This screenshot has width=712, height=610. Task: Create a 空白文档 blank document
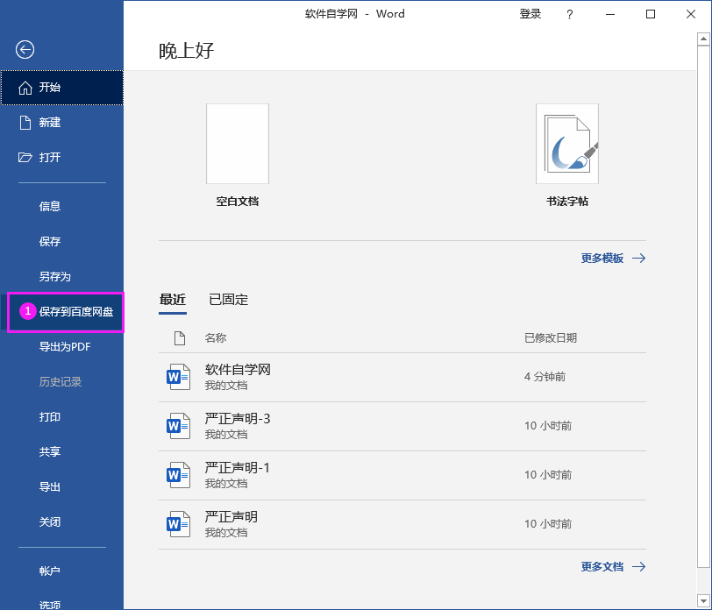(237, 143)
